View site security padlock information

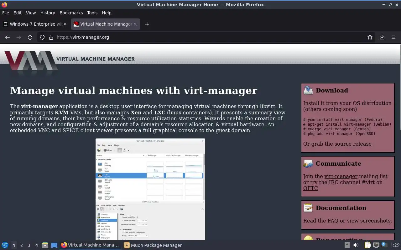[51, 37]
